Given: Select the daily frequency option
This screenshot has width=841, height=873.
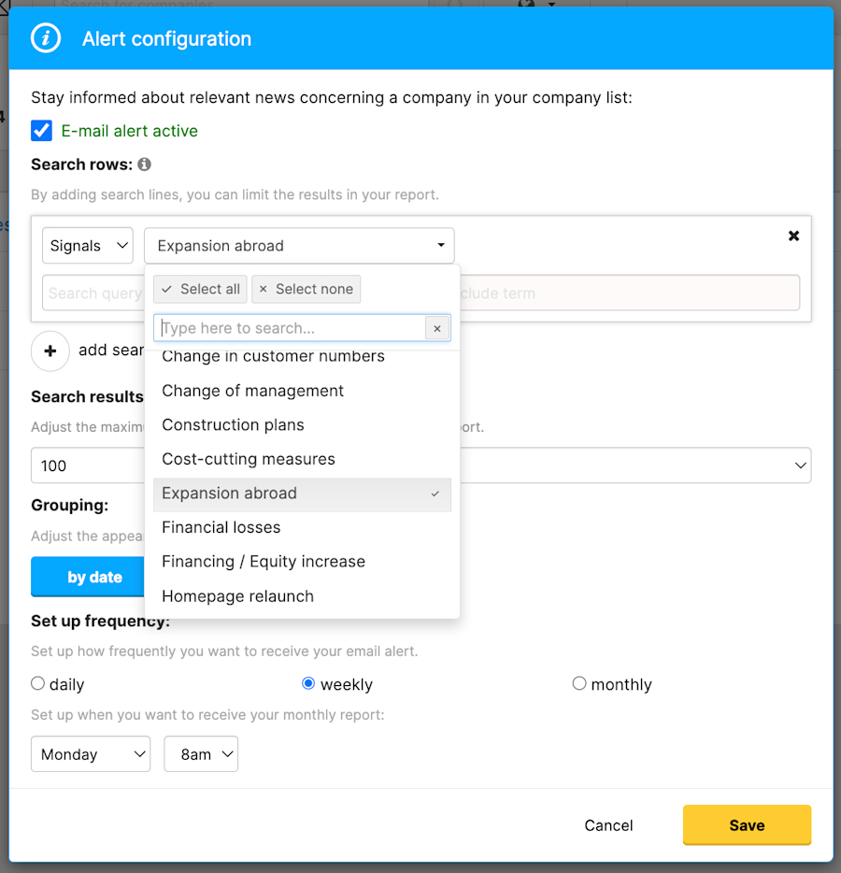Looking at the screenshot, I should pos(37,683).
